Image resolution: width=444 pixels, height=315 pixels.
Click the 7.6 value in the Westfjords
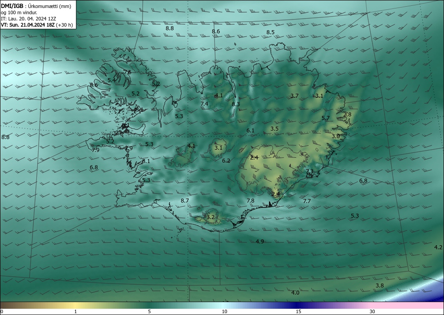pyautogui.click(x=127, y=72)
